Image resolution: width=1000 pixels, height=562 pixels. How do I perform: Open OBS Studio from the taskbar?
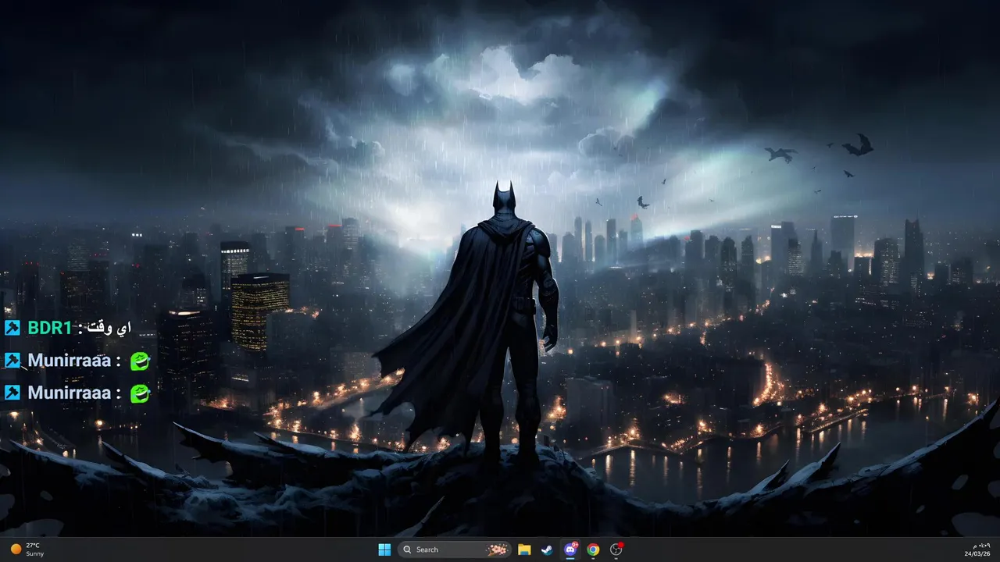click(x=616, y=550)
